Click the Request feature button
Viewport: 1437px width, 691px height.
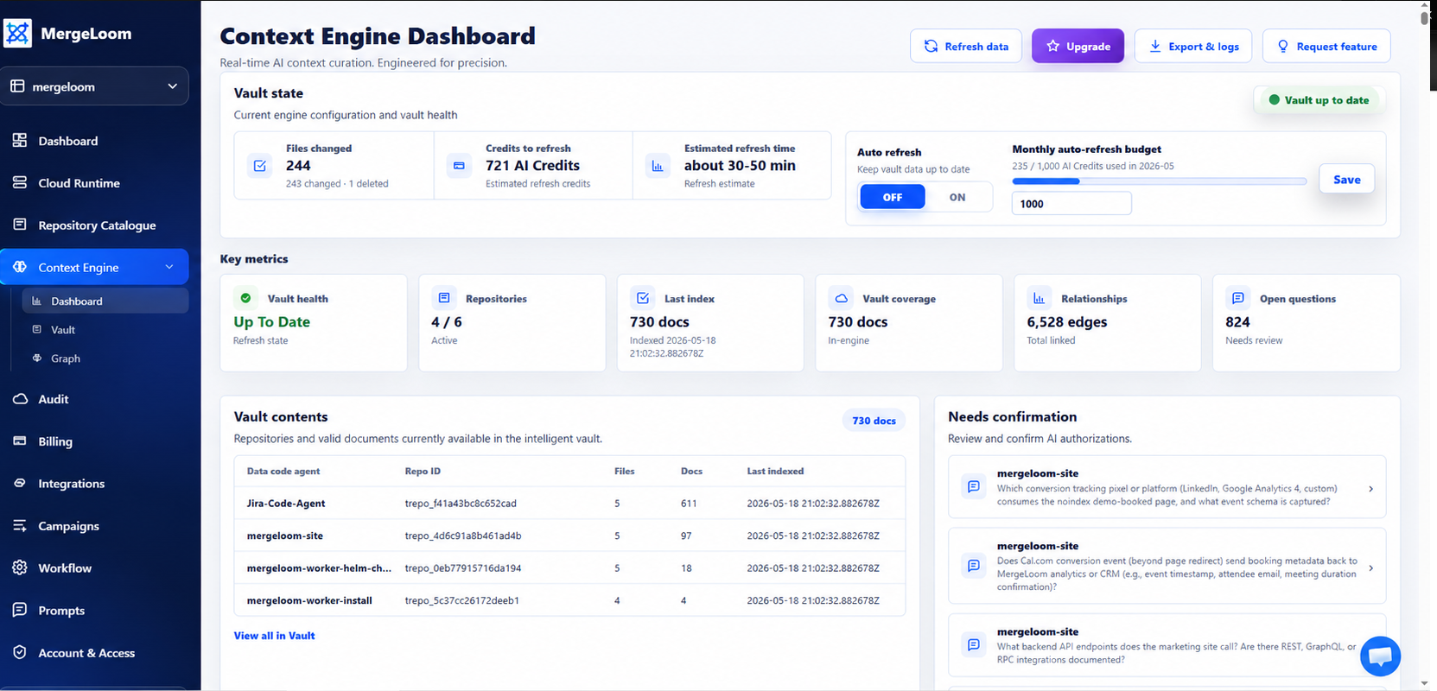(x=1326, y=46)
